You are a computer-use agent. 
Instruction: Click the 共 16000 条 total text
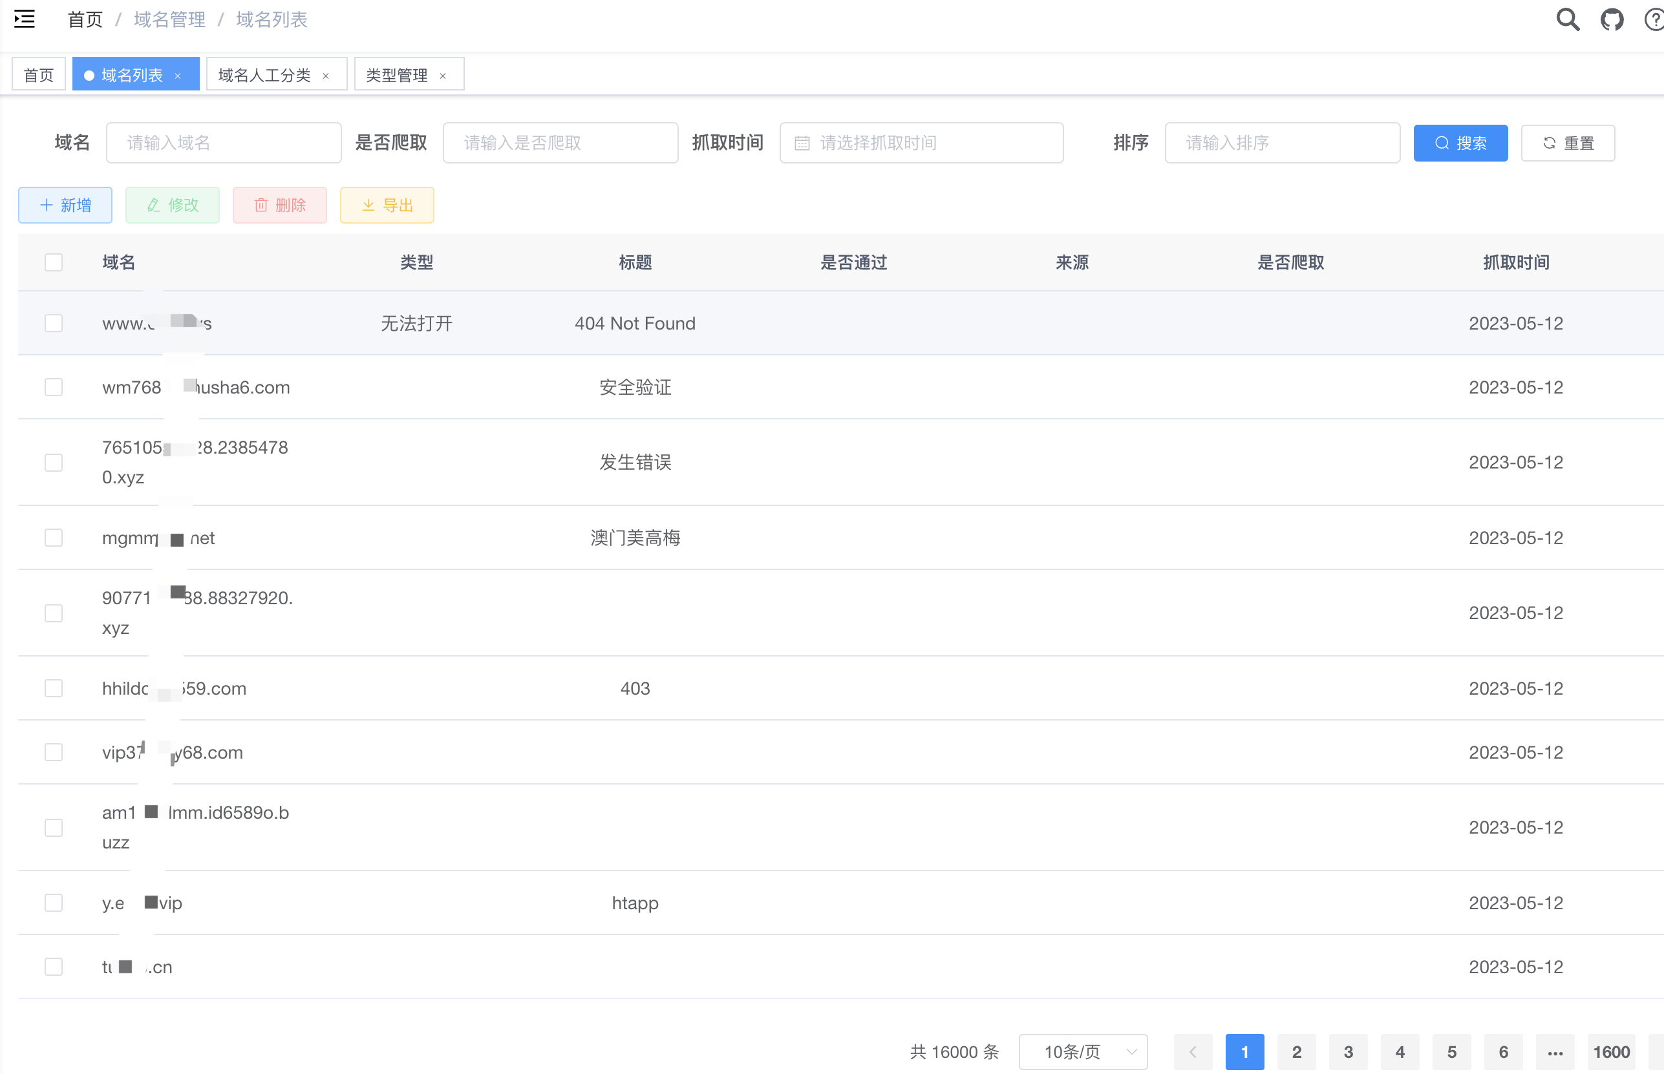coord(954,1051)
